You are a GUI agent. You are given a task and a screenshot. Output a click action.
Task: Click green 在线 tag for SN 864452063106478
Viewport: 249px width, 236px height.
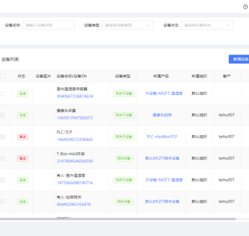point(22,202)
